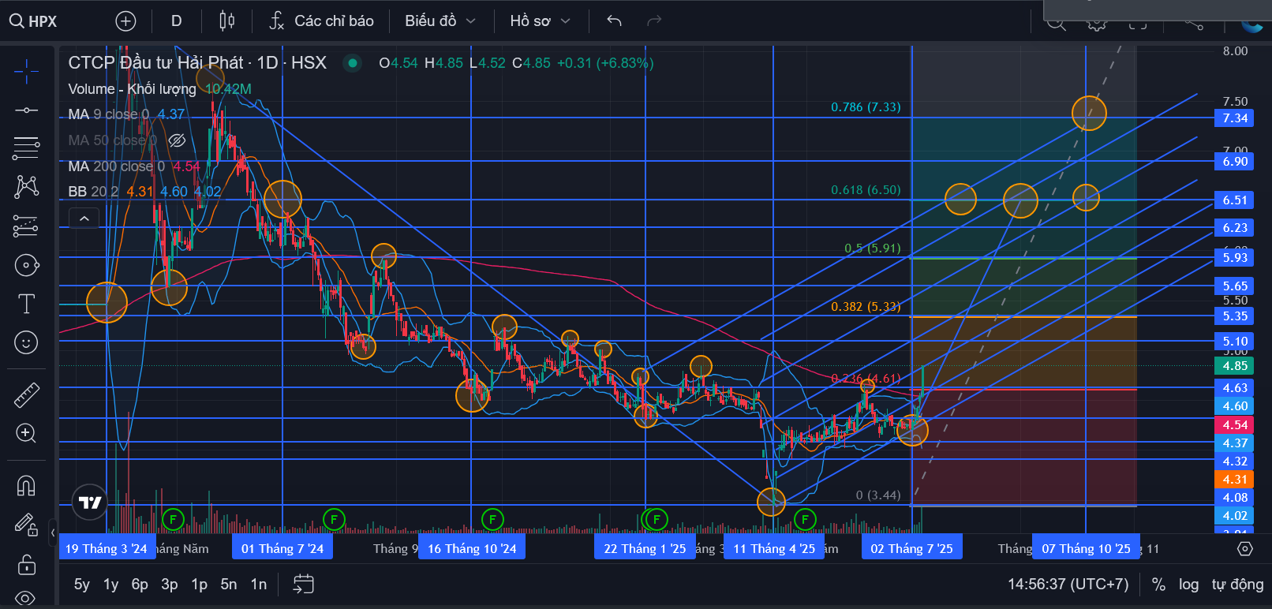This screenshot has width=1272, height=609.
Task: Click the 19 Tháng 3 '24 date label
Action: [107, 548]
